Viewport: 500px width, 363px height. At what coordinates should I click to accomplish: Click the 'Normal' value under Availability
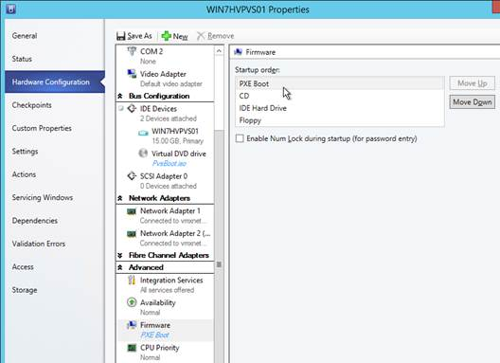(150, 312)
